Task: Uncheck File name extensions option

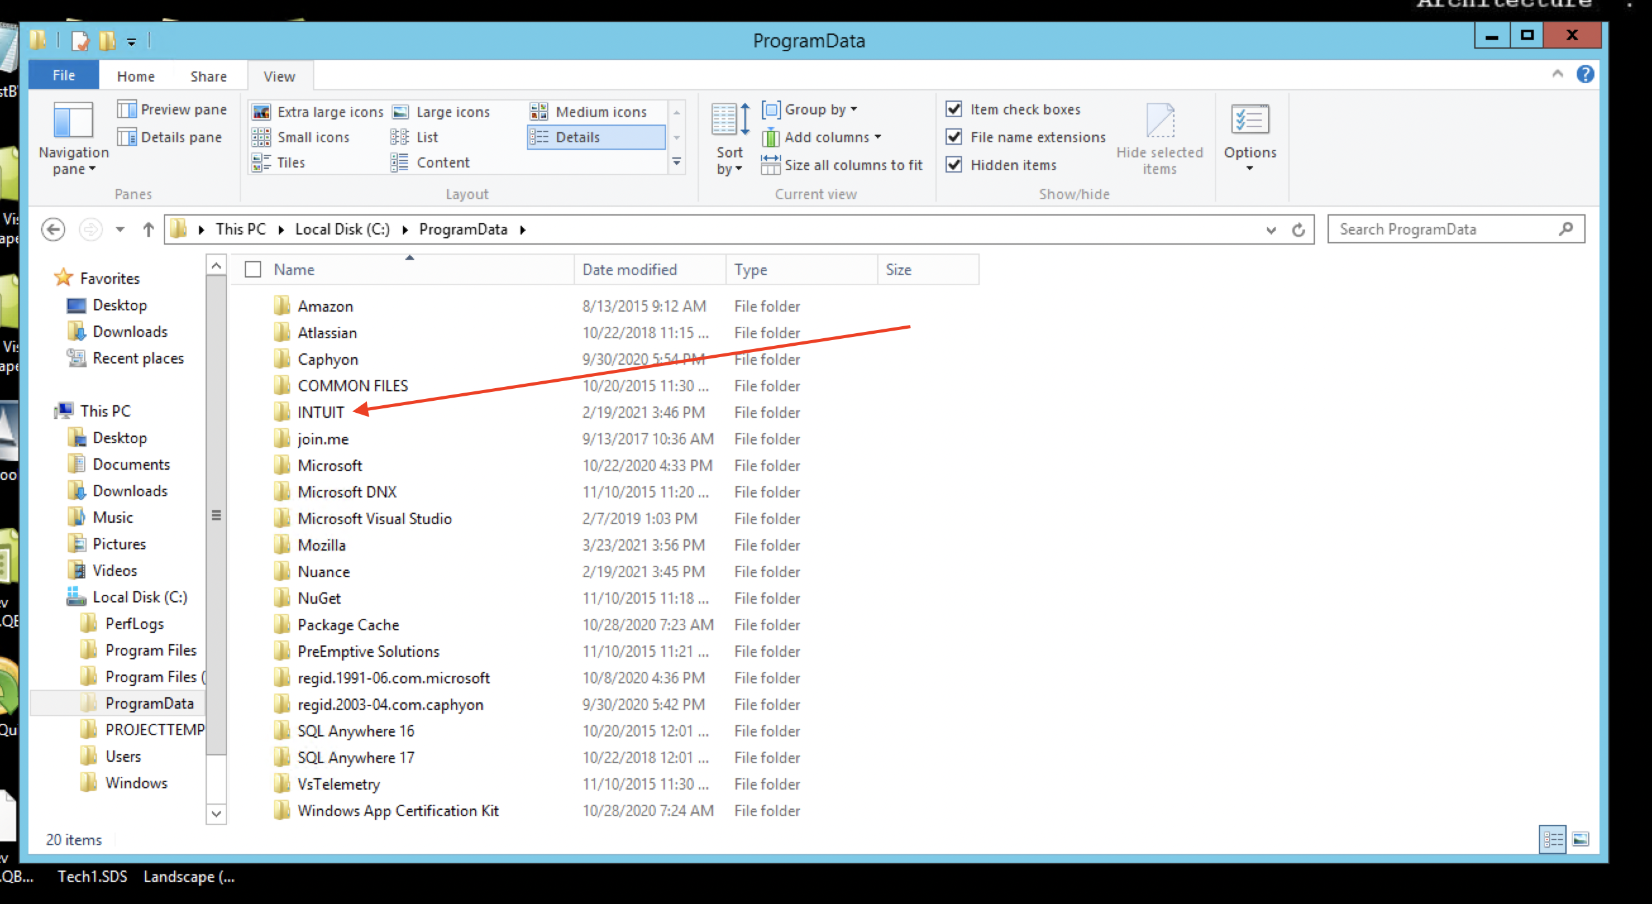Action: pos(954,137)
